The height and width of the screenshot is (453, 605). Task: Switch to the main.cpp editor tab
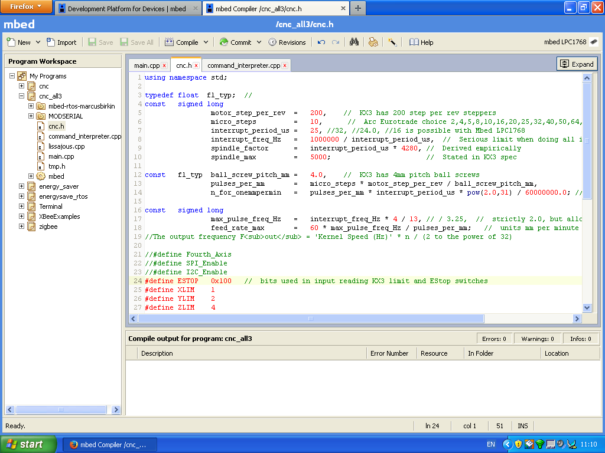coord(147,65)
